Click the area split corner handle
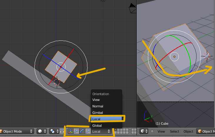This screenshot has height=137, width=215. click(x=138, y=133)
